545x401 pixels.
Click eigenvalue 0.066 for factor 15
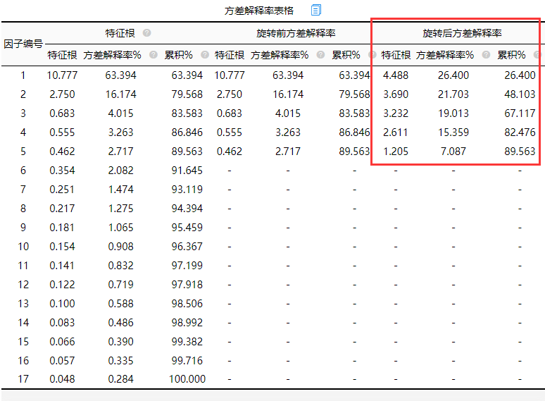[x=62, y=342]
